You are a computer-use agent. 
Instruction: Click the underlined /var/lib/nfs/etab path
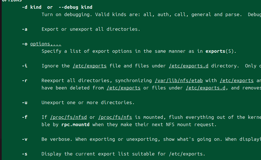(178, 80)
